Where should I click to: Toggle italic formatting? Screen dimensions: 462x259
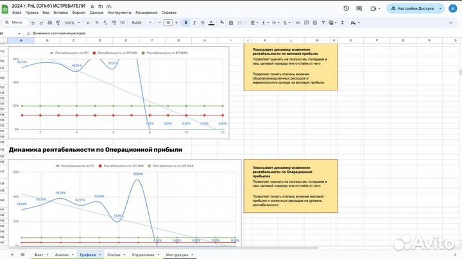point(195,22)
